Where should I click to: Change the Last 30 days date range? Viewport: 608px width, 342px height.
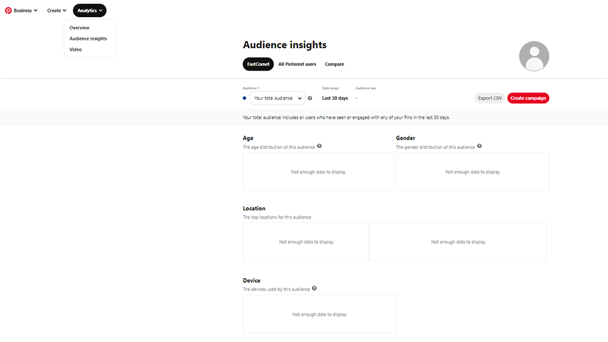click(x=335, y=98)
